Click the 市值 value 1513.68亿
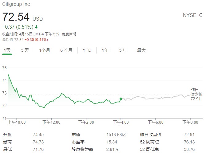 [116, 135]
